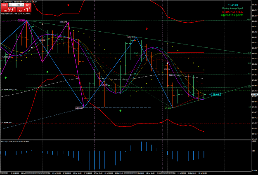The image size is (258, 175).
Task: Click the 01:43:28 candle timer
Action: click(x=233, y=5)
